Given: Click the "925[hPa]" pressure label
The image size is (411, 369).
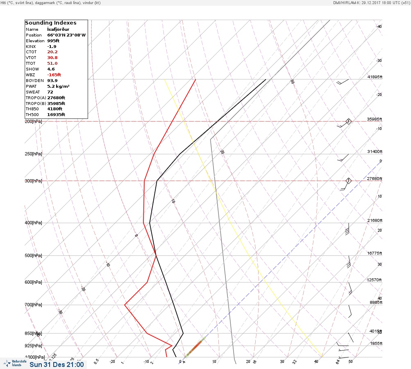Looking at the screenshot, I should tap(33, 346).
